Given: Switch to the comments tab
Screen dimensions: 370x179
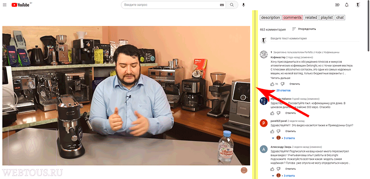Looking at the screenshot, I should [292, 18].
